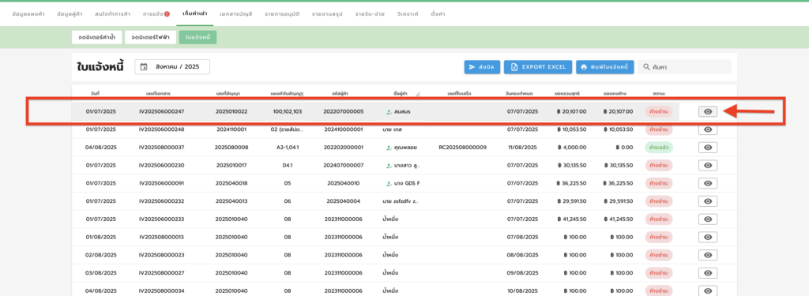Click contract number 2024110001

231,129
